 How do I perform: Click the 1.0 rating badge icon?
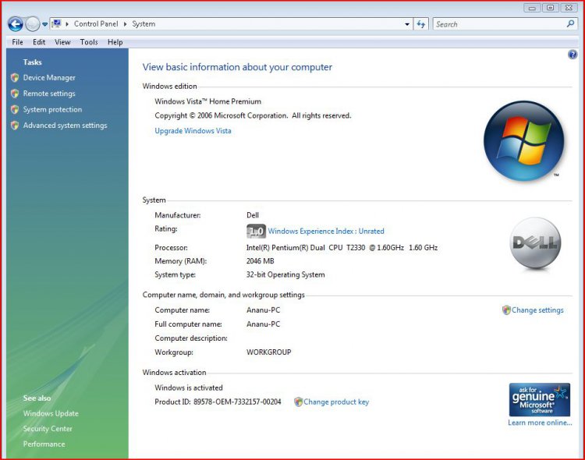(x=256, y=232)
